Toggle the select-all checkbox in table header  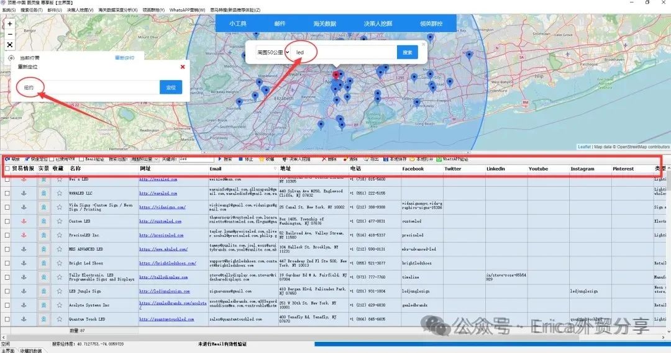point(7,169)
